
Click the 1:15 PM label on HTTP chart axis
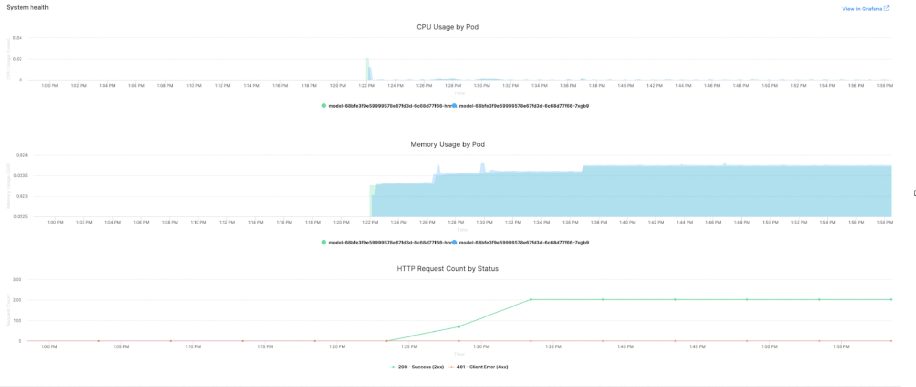[x=265, y=347]
